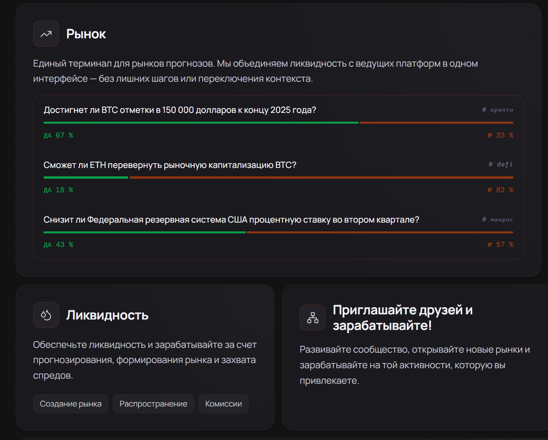This screenshot has width=548, height=440.
Task: Click the ДА 67 % value
Action: tap(58, 135)
